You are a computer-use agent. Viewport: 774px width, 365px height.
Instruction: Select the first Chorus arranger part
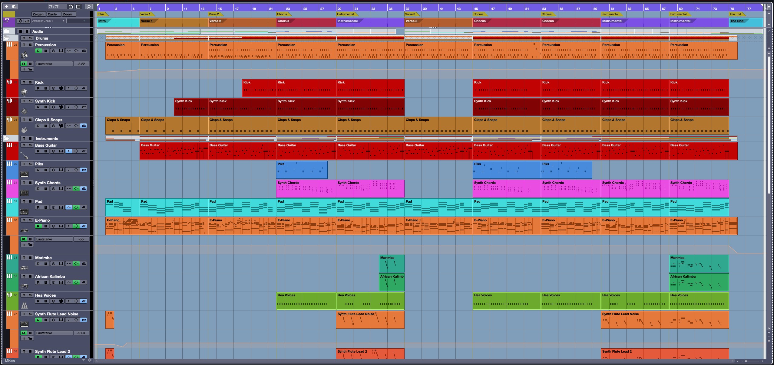click(306, 21)
